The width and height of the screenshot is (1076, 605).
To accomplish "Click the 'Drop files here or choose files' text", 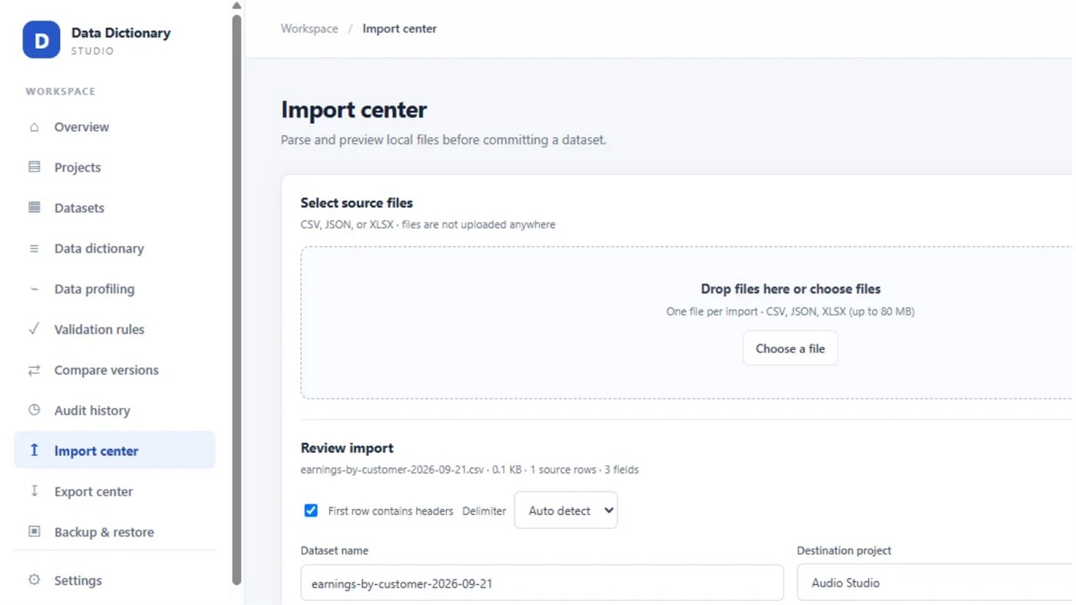I will click(791, 289).
